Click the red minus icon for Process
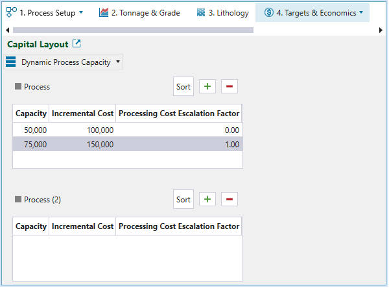This screenshot has width=389, height=288. (x=230, y=86)
